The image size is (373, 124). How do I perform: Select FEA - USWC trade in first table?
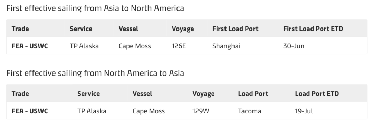(30, 46)
